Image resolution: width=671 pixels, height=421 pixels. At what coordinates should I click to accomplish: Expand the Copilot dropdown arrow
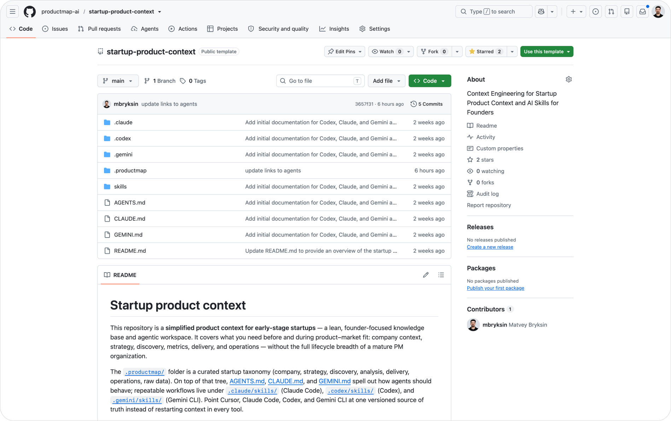click(552, 12)
